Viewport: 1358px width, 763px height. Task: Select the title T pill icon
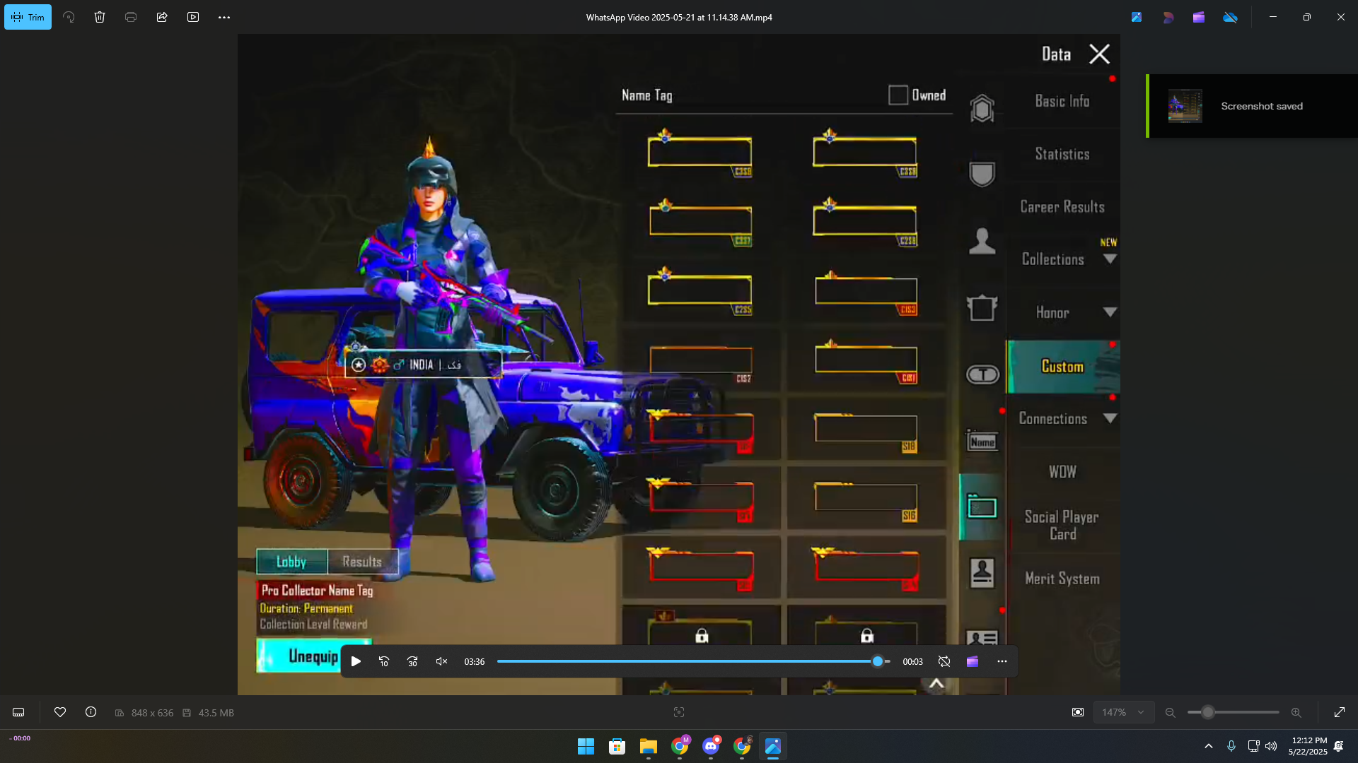(982, 374)
